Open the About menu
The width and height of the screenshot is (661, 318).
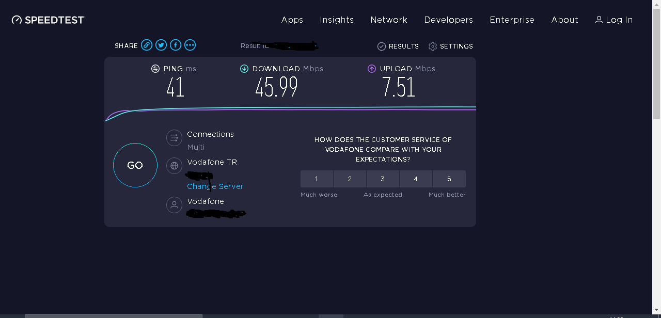pyautogui.click(x=565, y=20)
